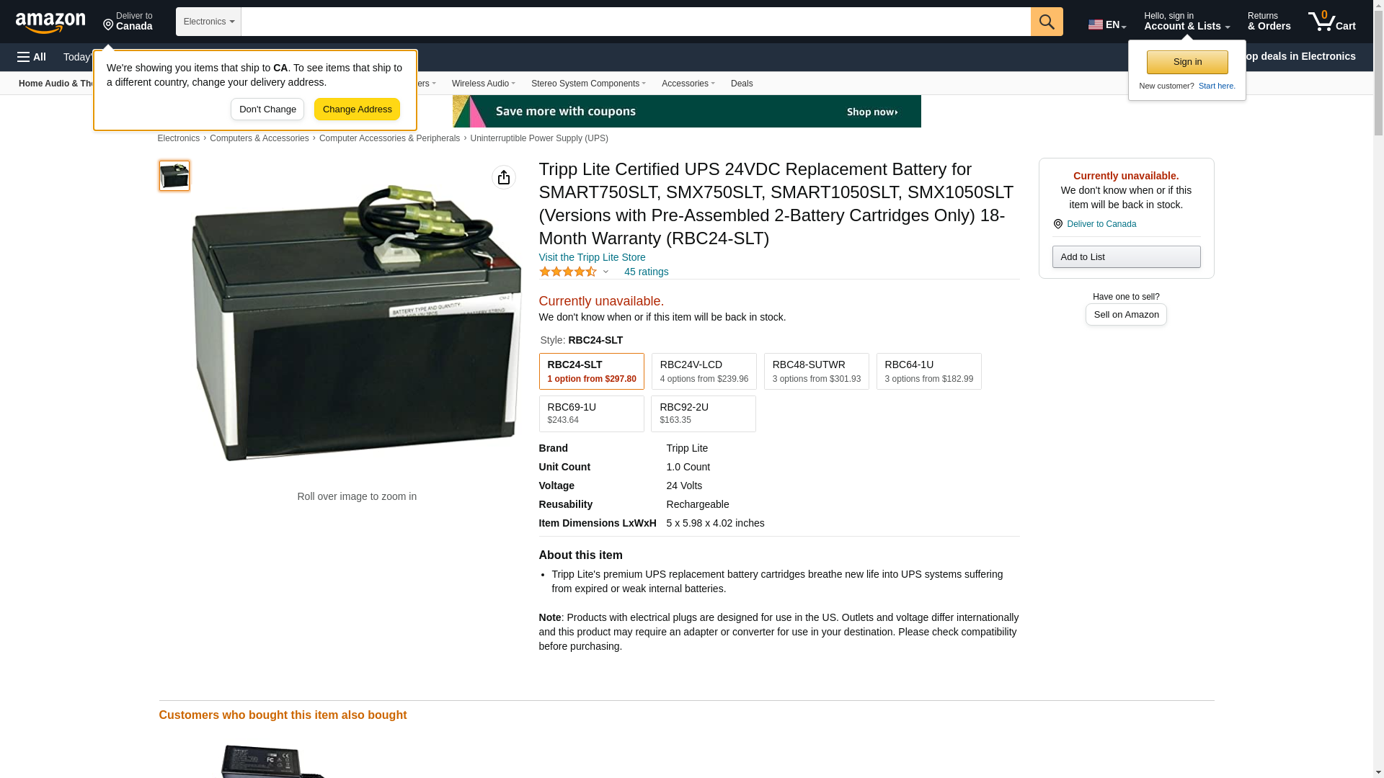The image size is (1384, 778).
Task: Click the US flag language selector
Action: [x=1106, y=24]
